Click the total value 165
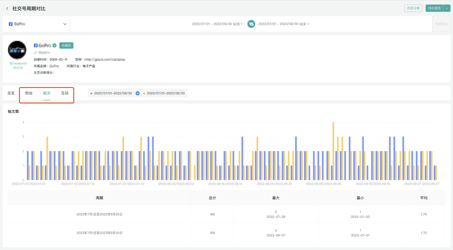Screen dimensions: 453x250 pos(212,214)
